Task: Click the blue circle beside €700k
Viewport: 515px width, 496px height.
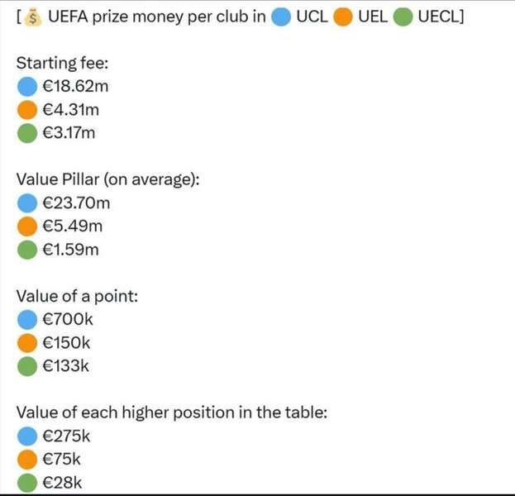Action: point(27,320)
